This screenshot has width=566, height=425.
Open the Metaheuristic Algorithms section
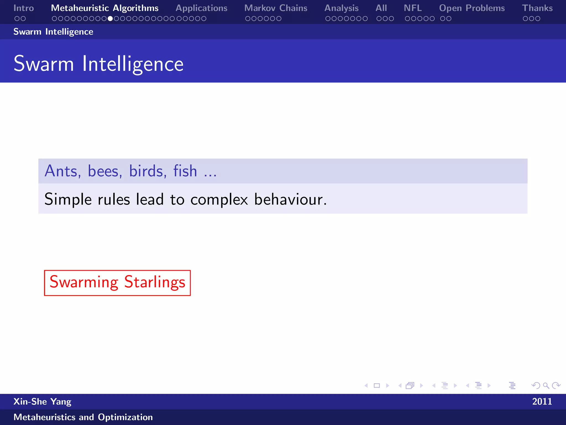pyautogui.click(x=105, y=8)
